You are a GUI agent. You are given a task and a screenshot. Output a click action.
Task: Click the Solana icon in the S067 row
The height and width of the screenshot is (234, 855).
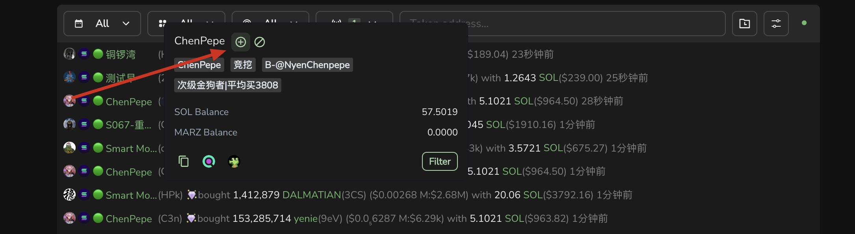coord(84,124)
